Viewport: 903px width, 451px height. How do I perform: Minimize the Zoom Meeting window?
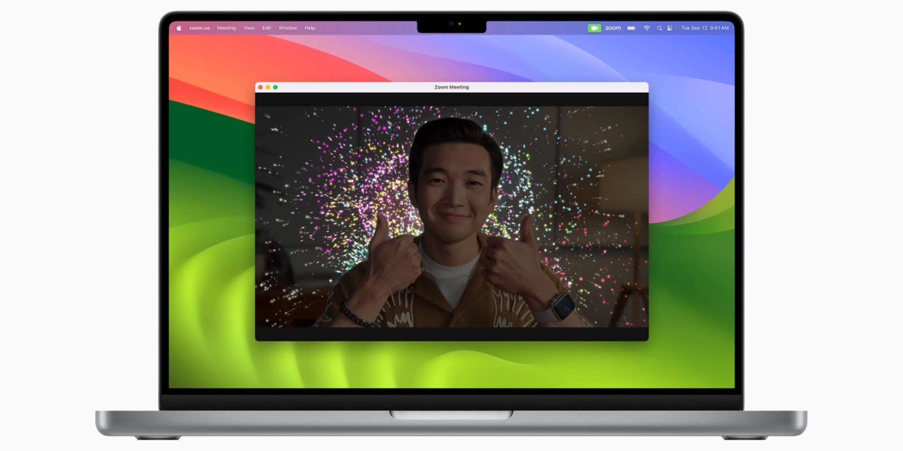tap(268, 87)
